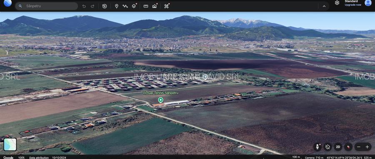Image resolution: width=375 pixels, height=159 pixels.
Task: Collapse the toolbar with chevron
Action: [324, 6]
